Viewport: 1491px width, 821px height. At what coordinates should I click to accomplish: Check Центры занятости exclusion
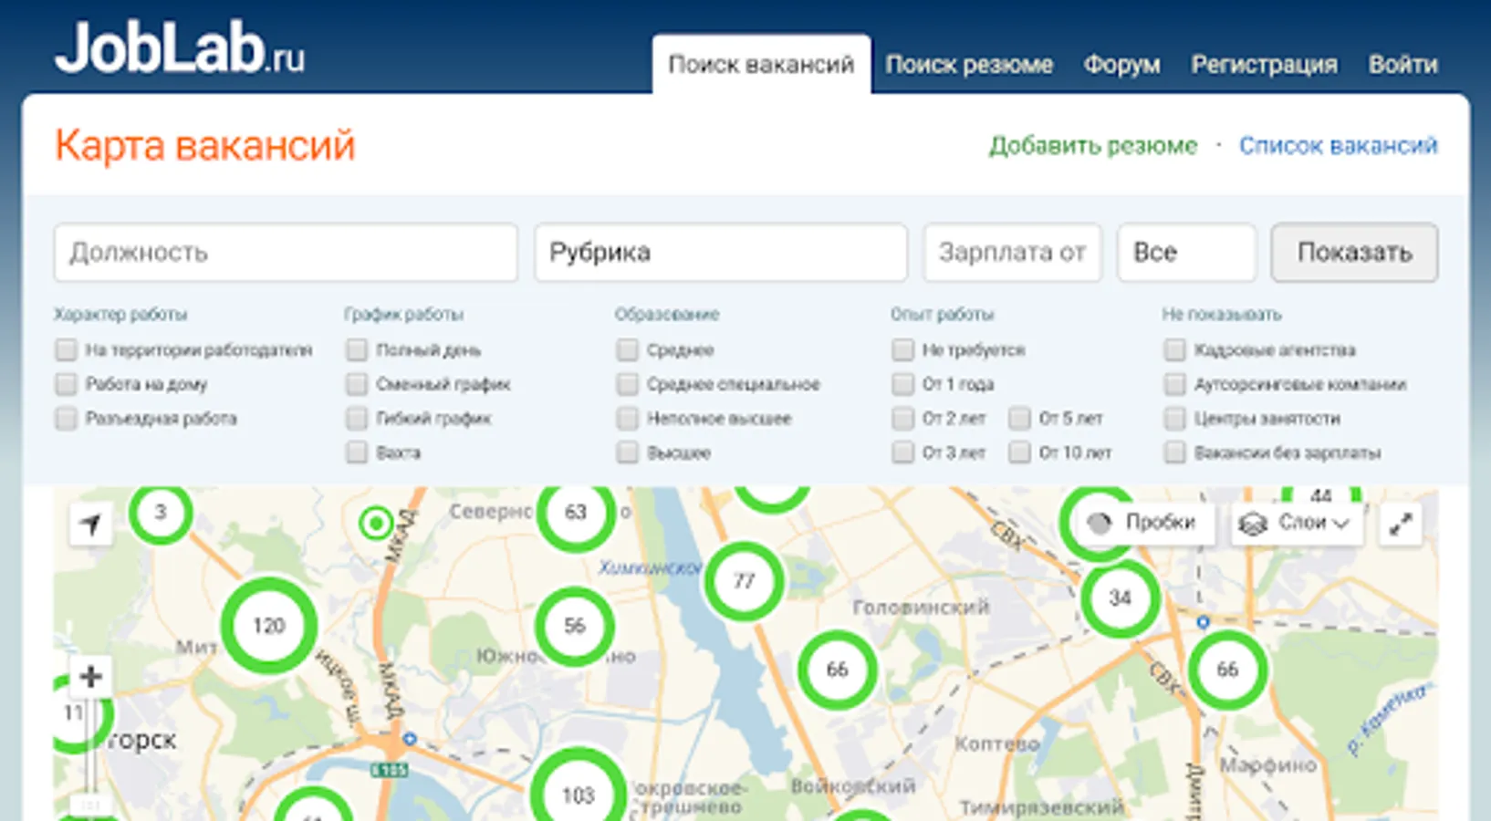click(1174, 419)
